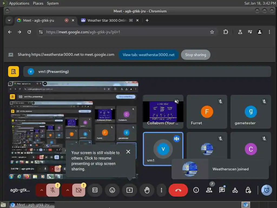Open host controls lock icon
The height and width of the screenshot is (208, 277).
(248, 190)
